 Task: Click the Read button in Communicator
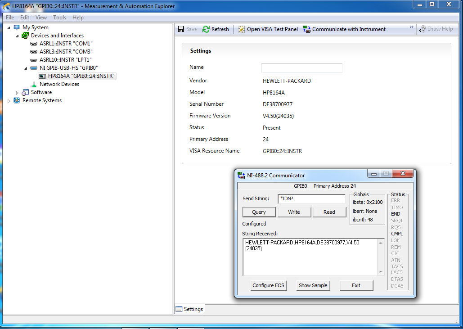point(329,212)
